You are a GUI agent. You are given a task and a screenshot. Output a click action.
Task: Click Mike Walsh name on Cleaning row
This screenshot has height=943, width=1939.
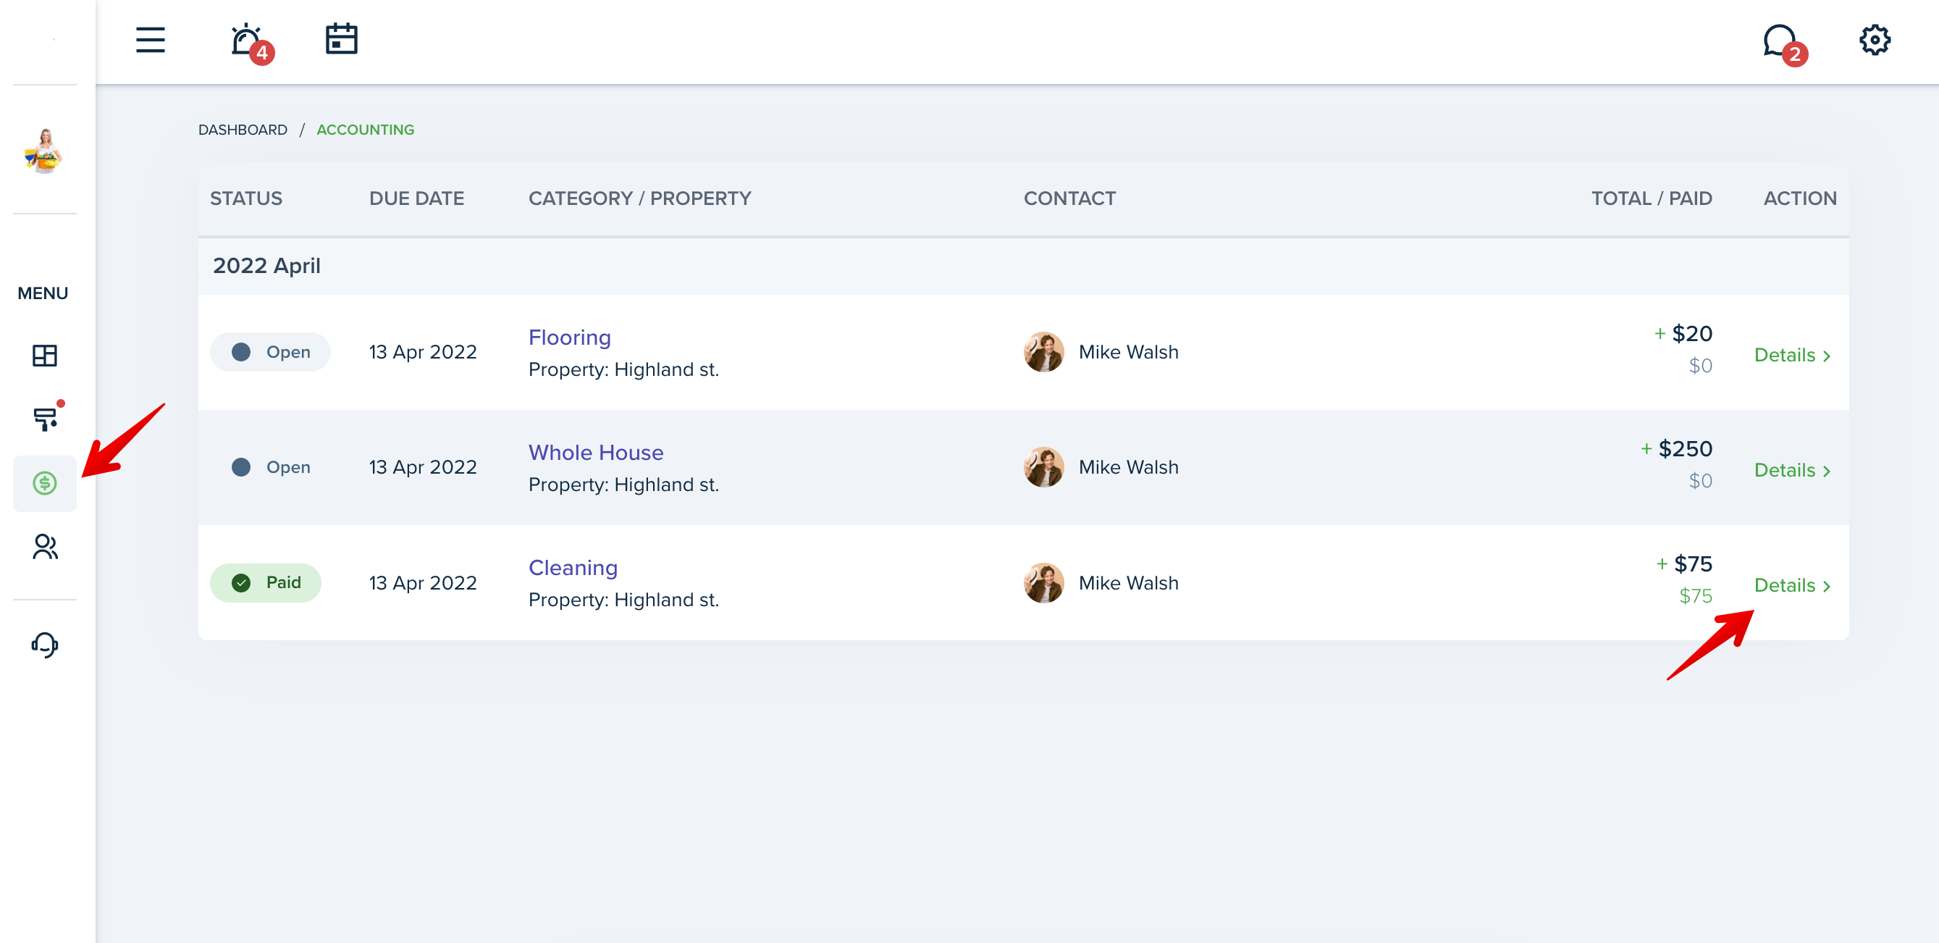pos(1128,582)
